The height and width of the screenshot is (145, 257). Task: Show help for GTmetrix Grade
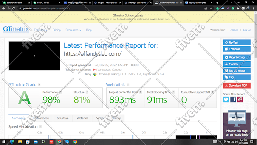tap(39, 85)
